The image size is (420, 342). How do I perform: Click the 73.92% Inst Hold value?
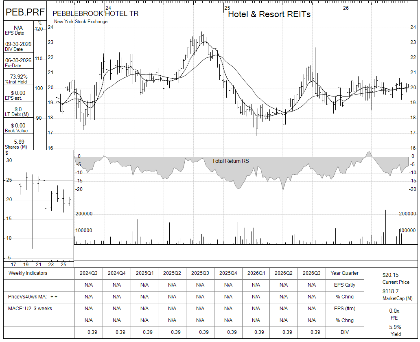[19, 77]
